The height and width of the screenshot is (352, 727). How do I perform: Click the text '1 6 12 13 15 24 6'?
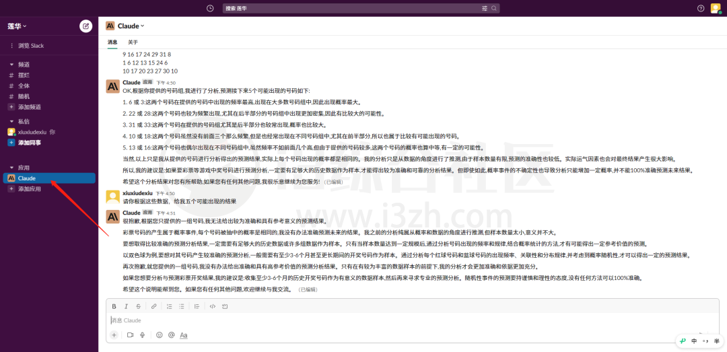click(145, 63)
